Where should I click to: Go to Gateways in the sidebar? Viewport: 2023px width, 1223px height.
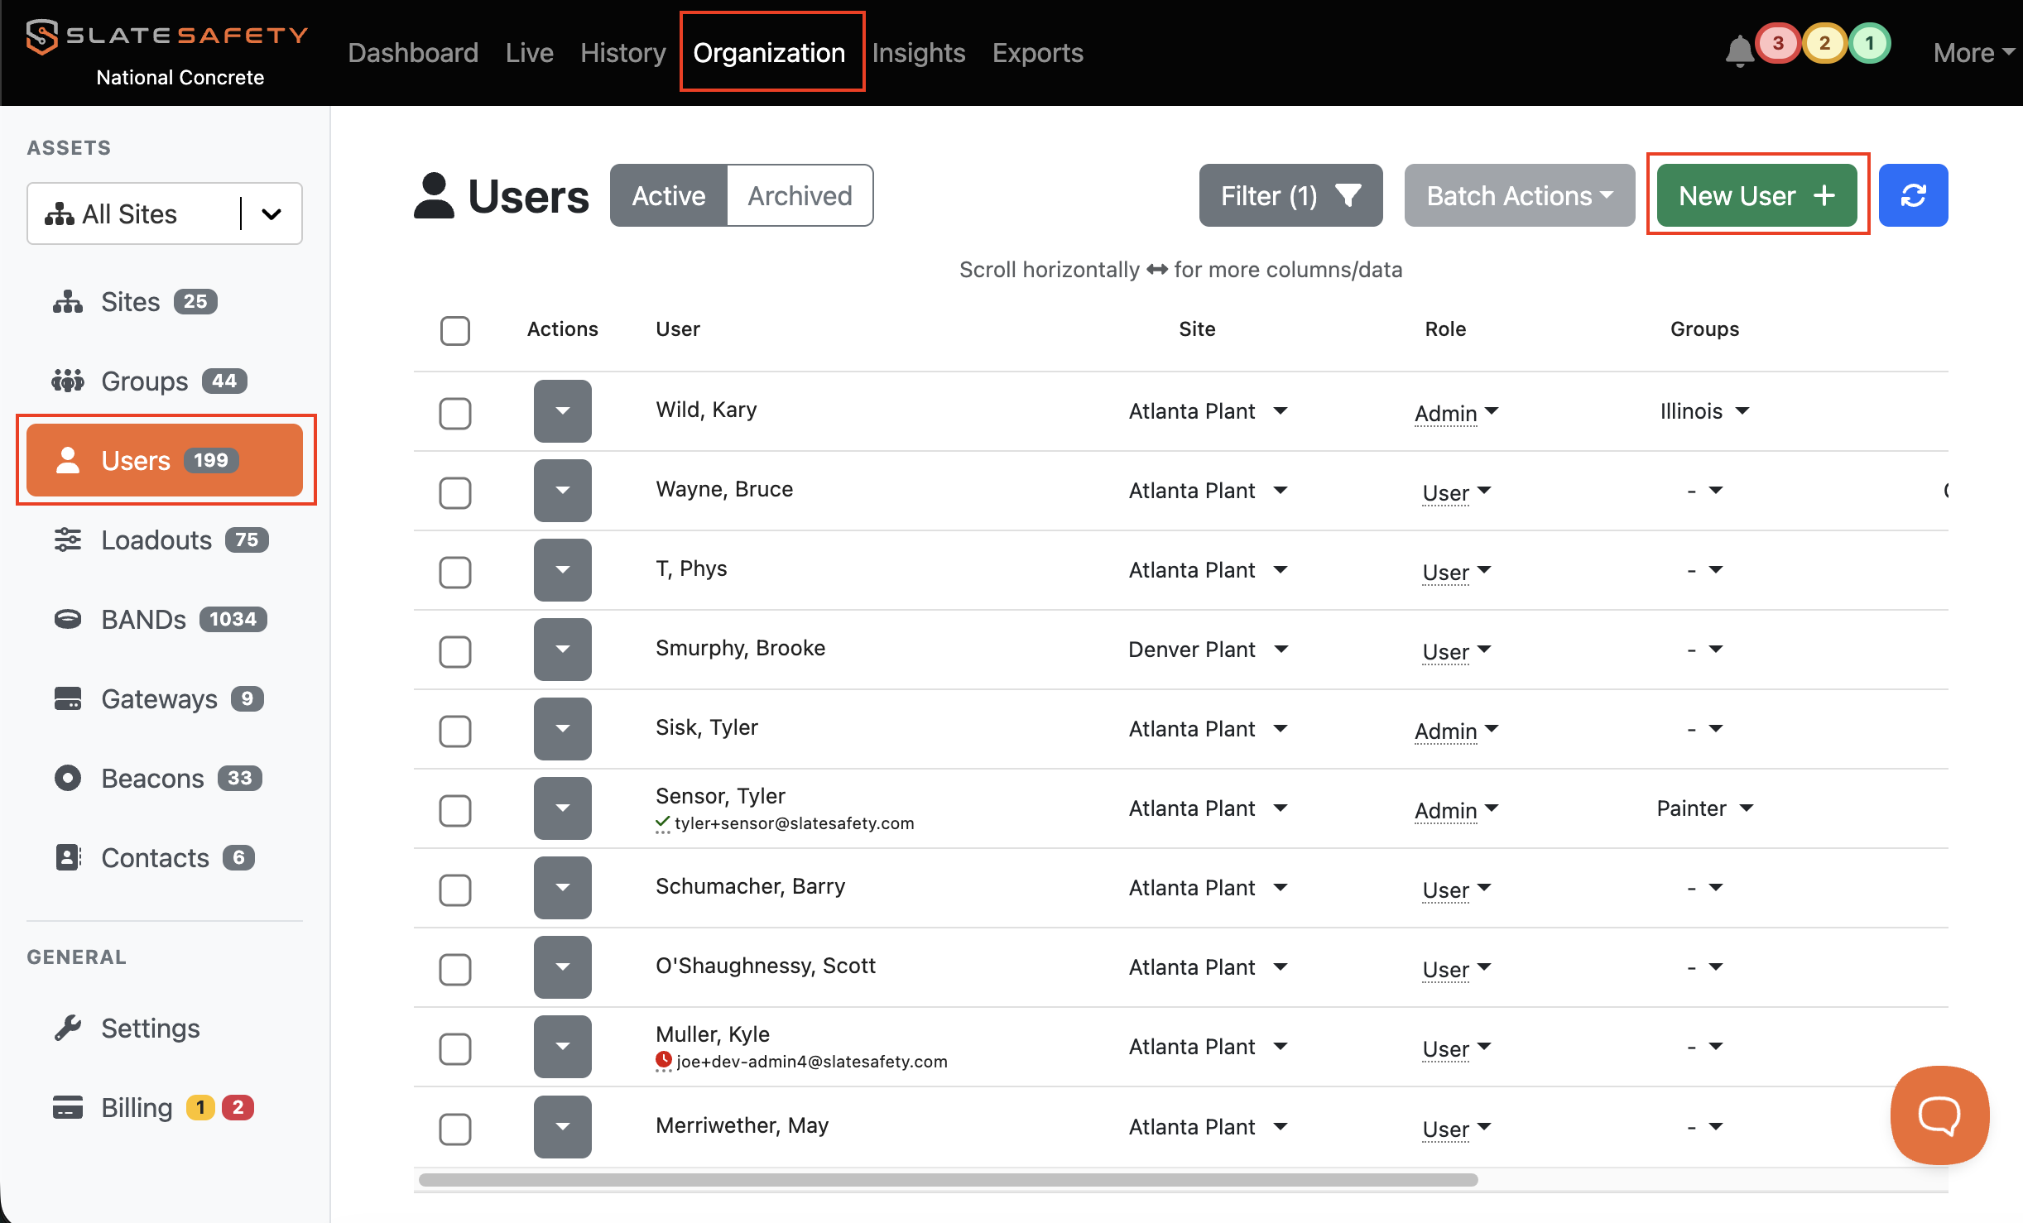[161, 699]
